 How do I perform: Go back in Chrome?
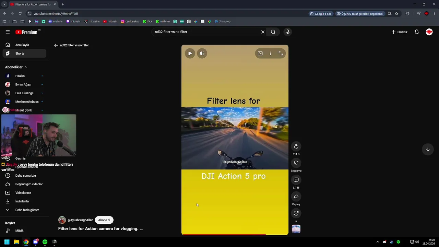pyautogui.click(x=4, y=14)
